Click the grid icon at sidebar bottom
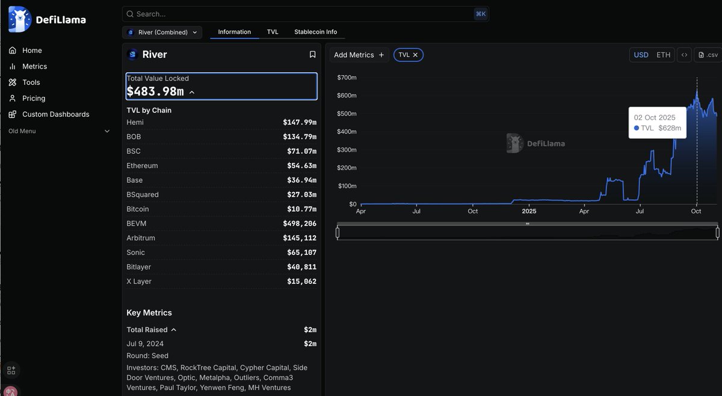This screenshot has width=722, height=396. pyautogui.click(x=11, y=370)
